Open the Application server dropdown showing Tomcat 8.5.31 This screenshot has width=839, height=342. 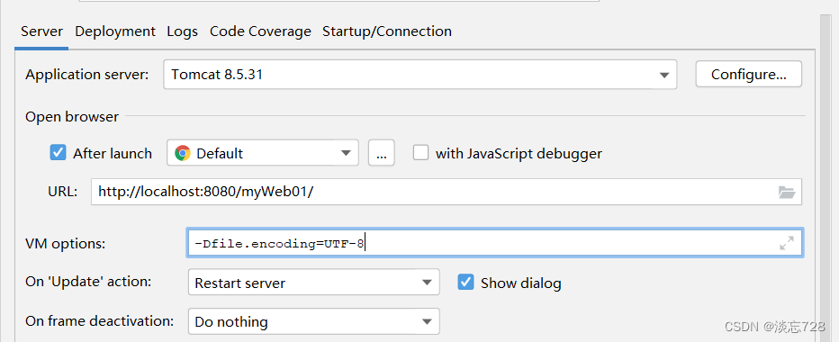coord(420,75)
